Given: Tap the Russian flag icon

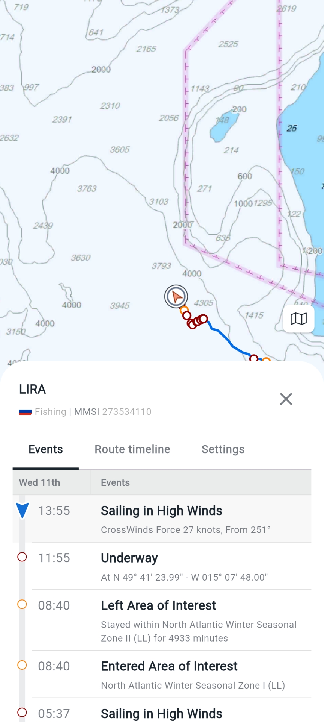Looking at the screenshot, I should pyautogui.click(x=25, y=412).
